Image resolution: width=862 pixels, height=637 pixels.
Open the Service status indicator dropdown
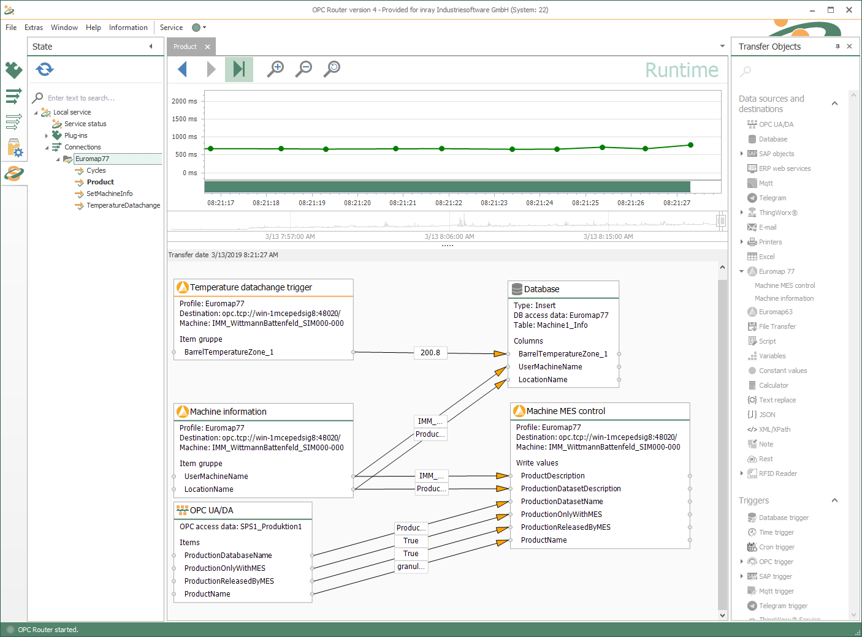tap(204, 27)
